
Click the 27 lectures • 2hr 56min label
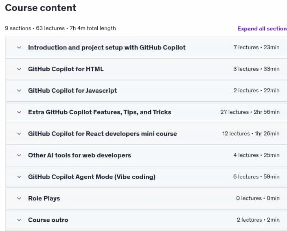point(250,112)
